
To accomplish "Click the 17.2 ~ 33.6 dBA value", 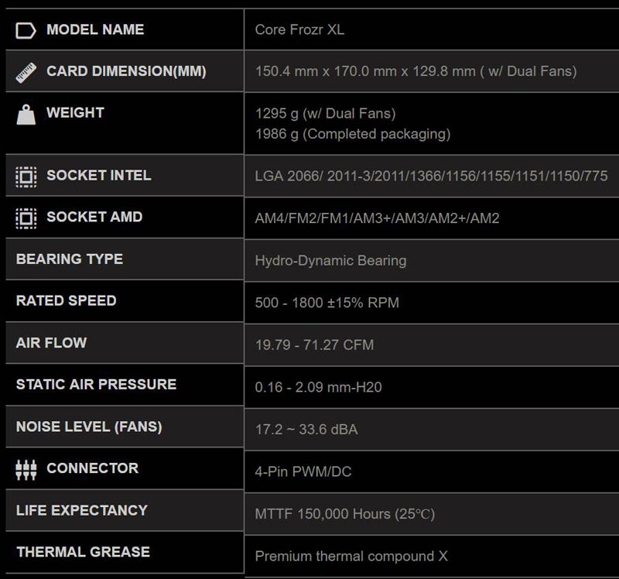I will (x=306, y=430).
